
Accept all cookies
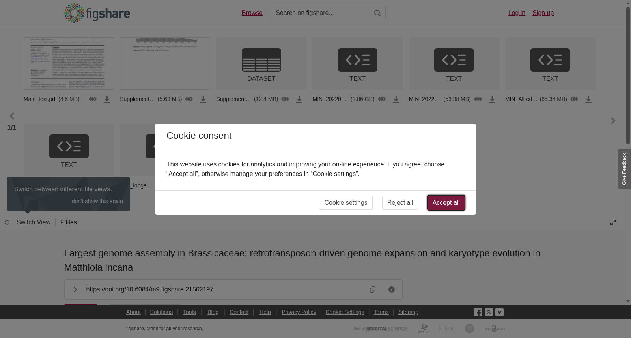(446, 203)
